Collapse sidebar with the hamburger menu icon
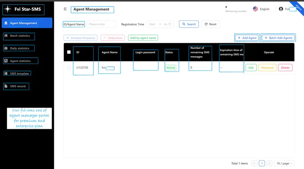The image size is (304, 169). tap(65, 9)
